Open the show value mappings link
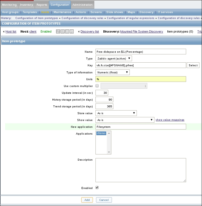This screenshot has width=202, height=206. pyautogui.click(x=170, y=120)
